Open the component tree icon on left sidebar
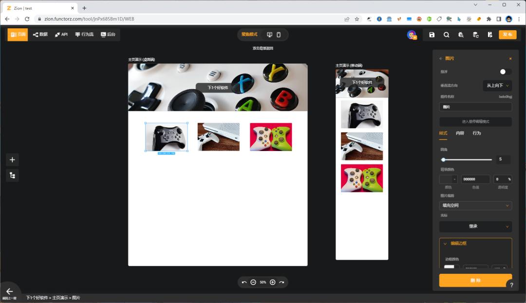Image resolution: width=526 pixels, height=303 pixels. (12, 175)
